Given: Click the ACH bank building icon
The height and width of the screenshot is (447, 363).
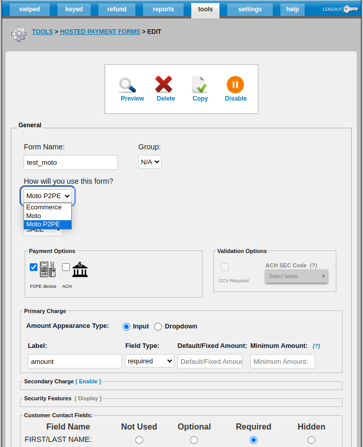Looking at the screenshot, I should 80,269.
